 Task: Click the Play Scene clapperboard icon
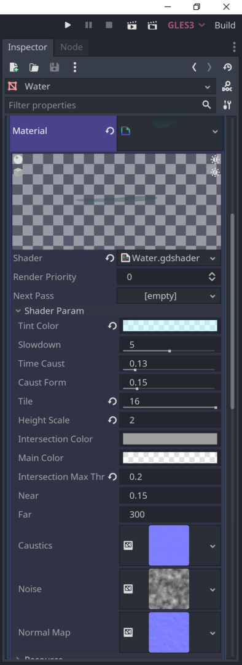pyautogui.click(x=131, y=25)
